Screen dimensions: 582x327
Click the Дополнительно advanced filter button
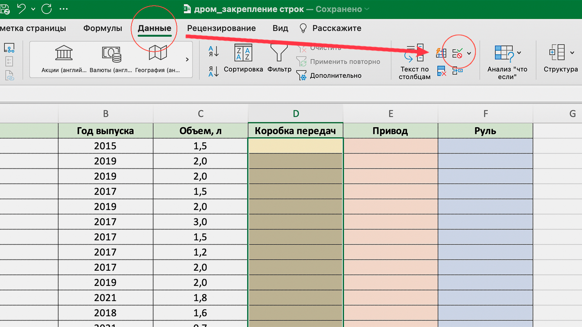[x=329, y=76]
